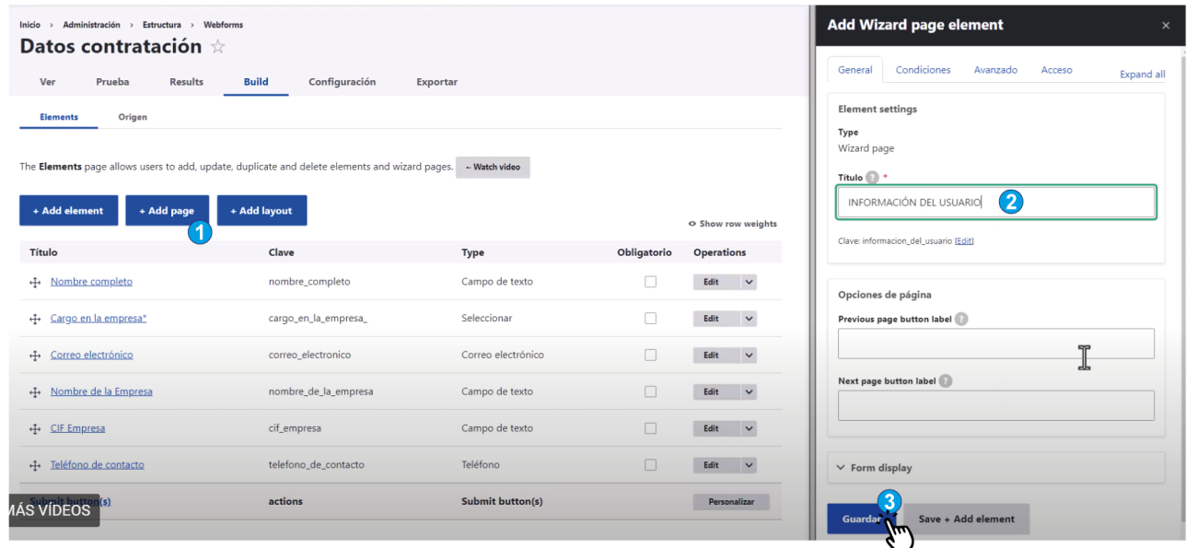Click the drag handle for Teléfono de contacto

pyautogui.click(x=36, y=465)
